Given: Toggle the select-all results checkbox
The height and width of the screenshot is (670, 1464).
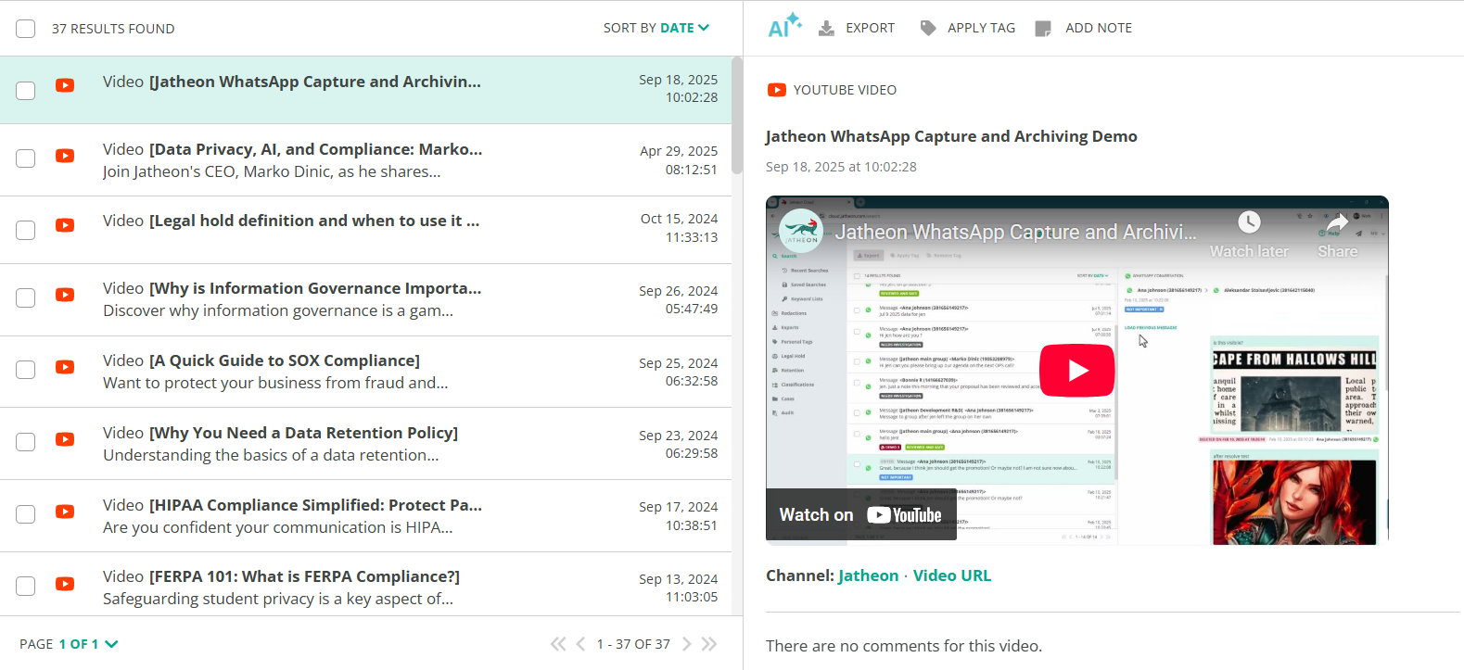Looking at the screenshot, I should (x=26, y=29).
